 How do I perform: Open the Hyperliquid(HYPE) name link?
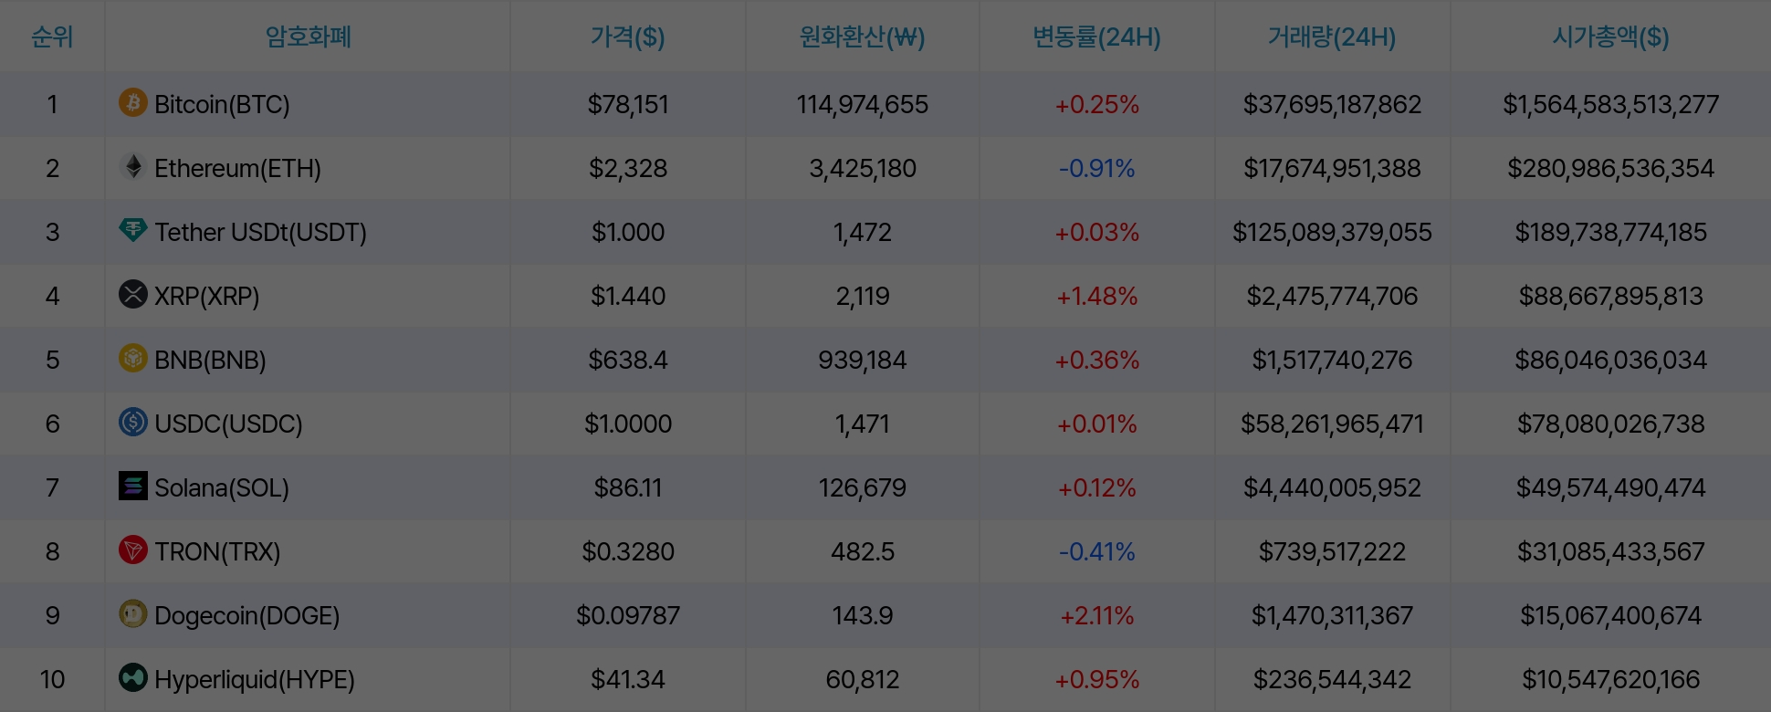click(254, 679)
